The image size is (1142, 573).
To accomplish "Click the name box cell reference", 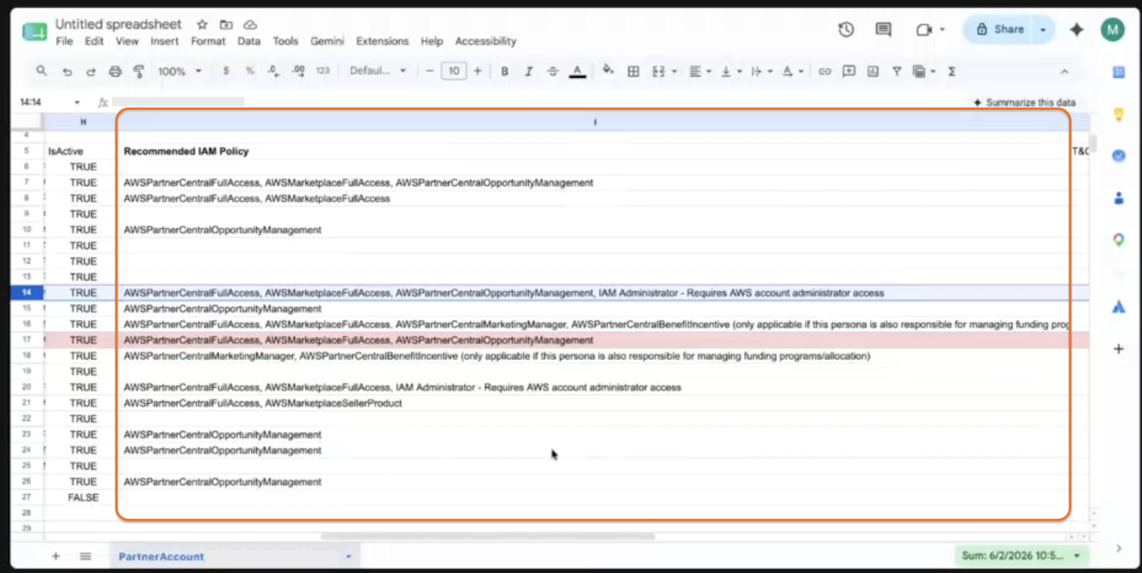I will [31, 102].
